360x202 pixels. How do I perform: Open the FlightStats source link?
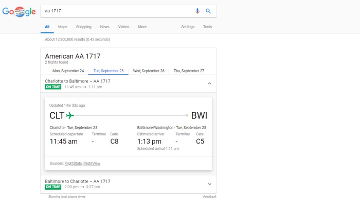(73, 164)
